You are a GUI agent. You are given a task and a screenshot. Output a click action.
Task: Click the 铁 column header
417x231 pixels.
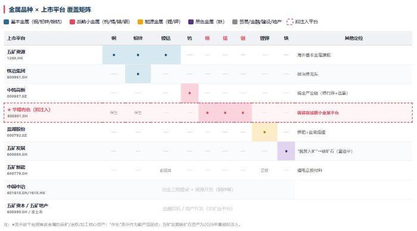286,38
